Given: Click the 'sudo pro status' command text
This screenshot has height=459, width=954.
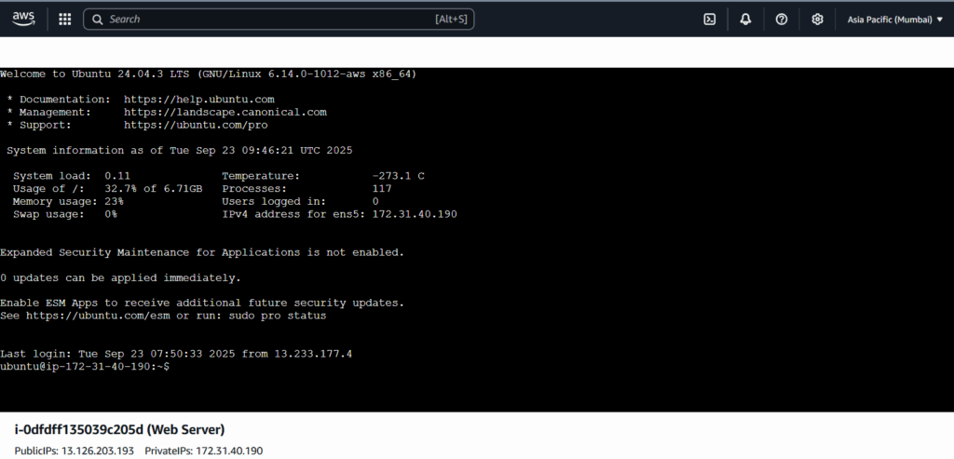Looking at the screenshot, I should [x=278, y=317].
